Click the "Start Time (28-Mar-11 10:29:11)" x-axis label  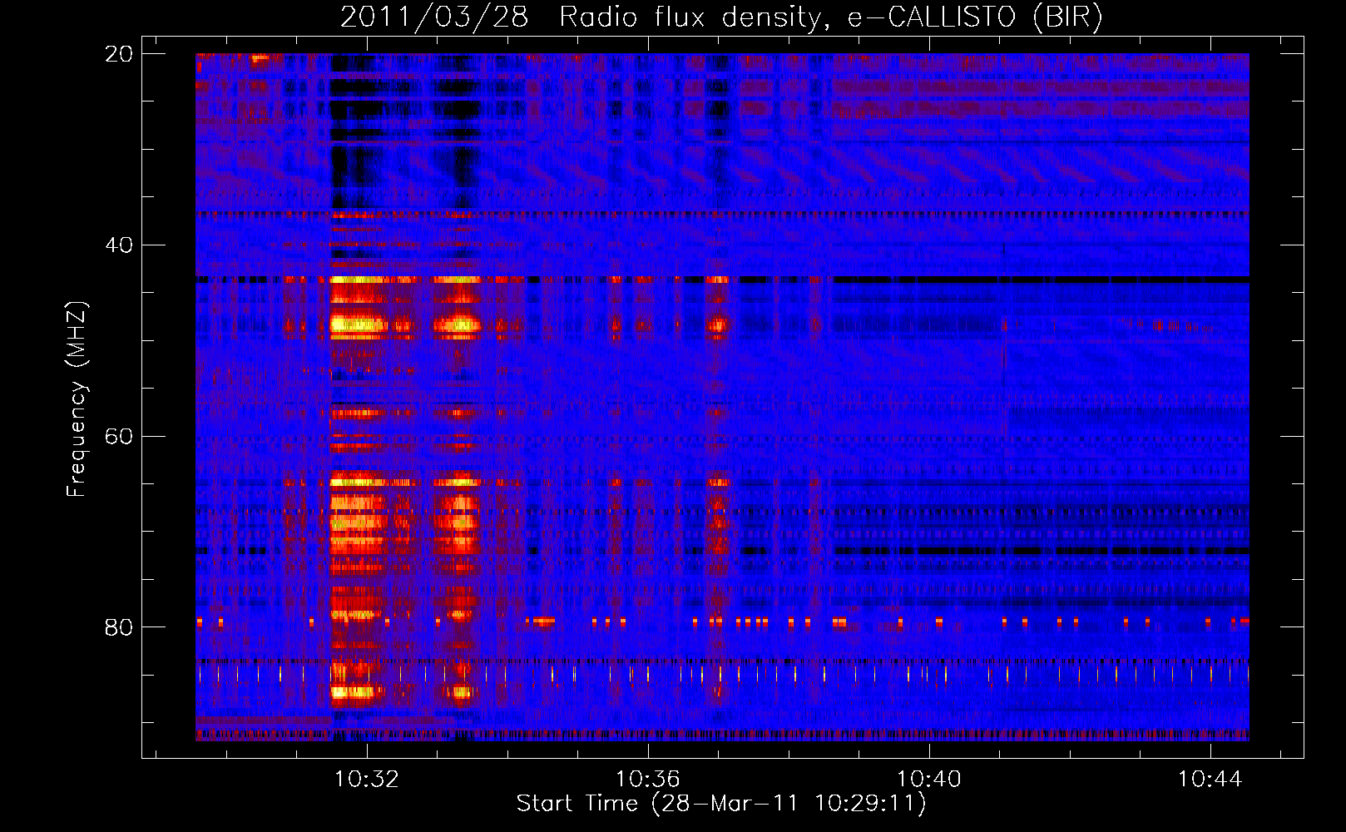coord(721,804)
